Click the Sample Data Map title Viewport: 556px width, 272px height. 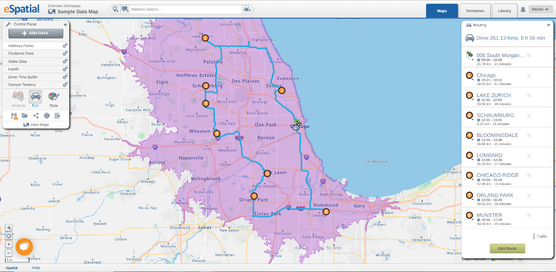click(78, 12)
